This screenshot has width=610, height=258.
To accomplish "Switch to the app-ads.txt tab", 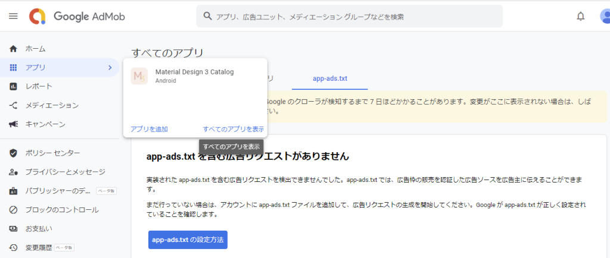I will (x=330, y=78).
